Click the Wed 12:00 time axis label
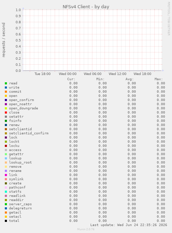The image size is (172, 233). tap(117, 74)
